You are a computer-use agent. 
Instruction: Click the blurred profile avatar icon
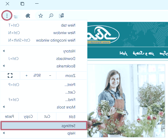pos(16,16)
